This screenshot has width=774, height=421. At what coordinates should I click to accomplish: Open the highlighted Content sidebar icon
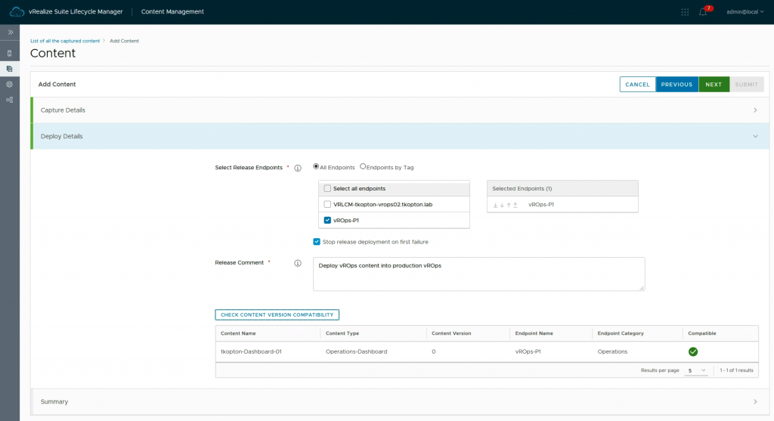(x=9, y=69)
